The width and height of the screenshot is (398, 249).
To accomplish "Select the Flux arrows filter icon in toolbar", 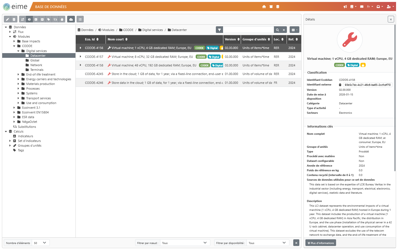I will (23, 19).
